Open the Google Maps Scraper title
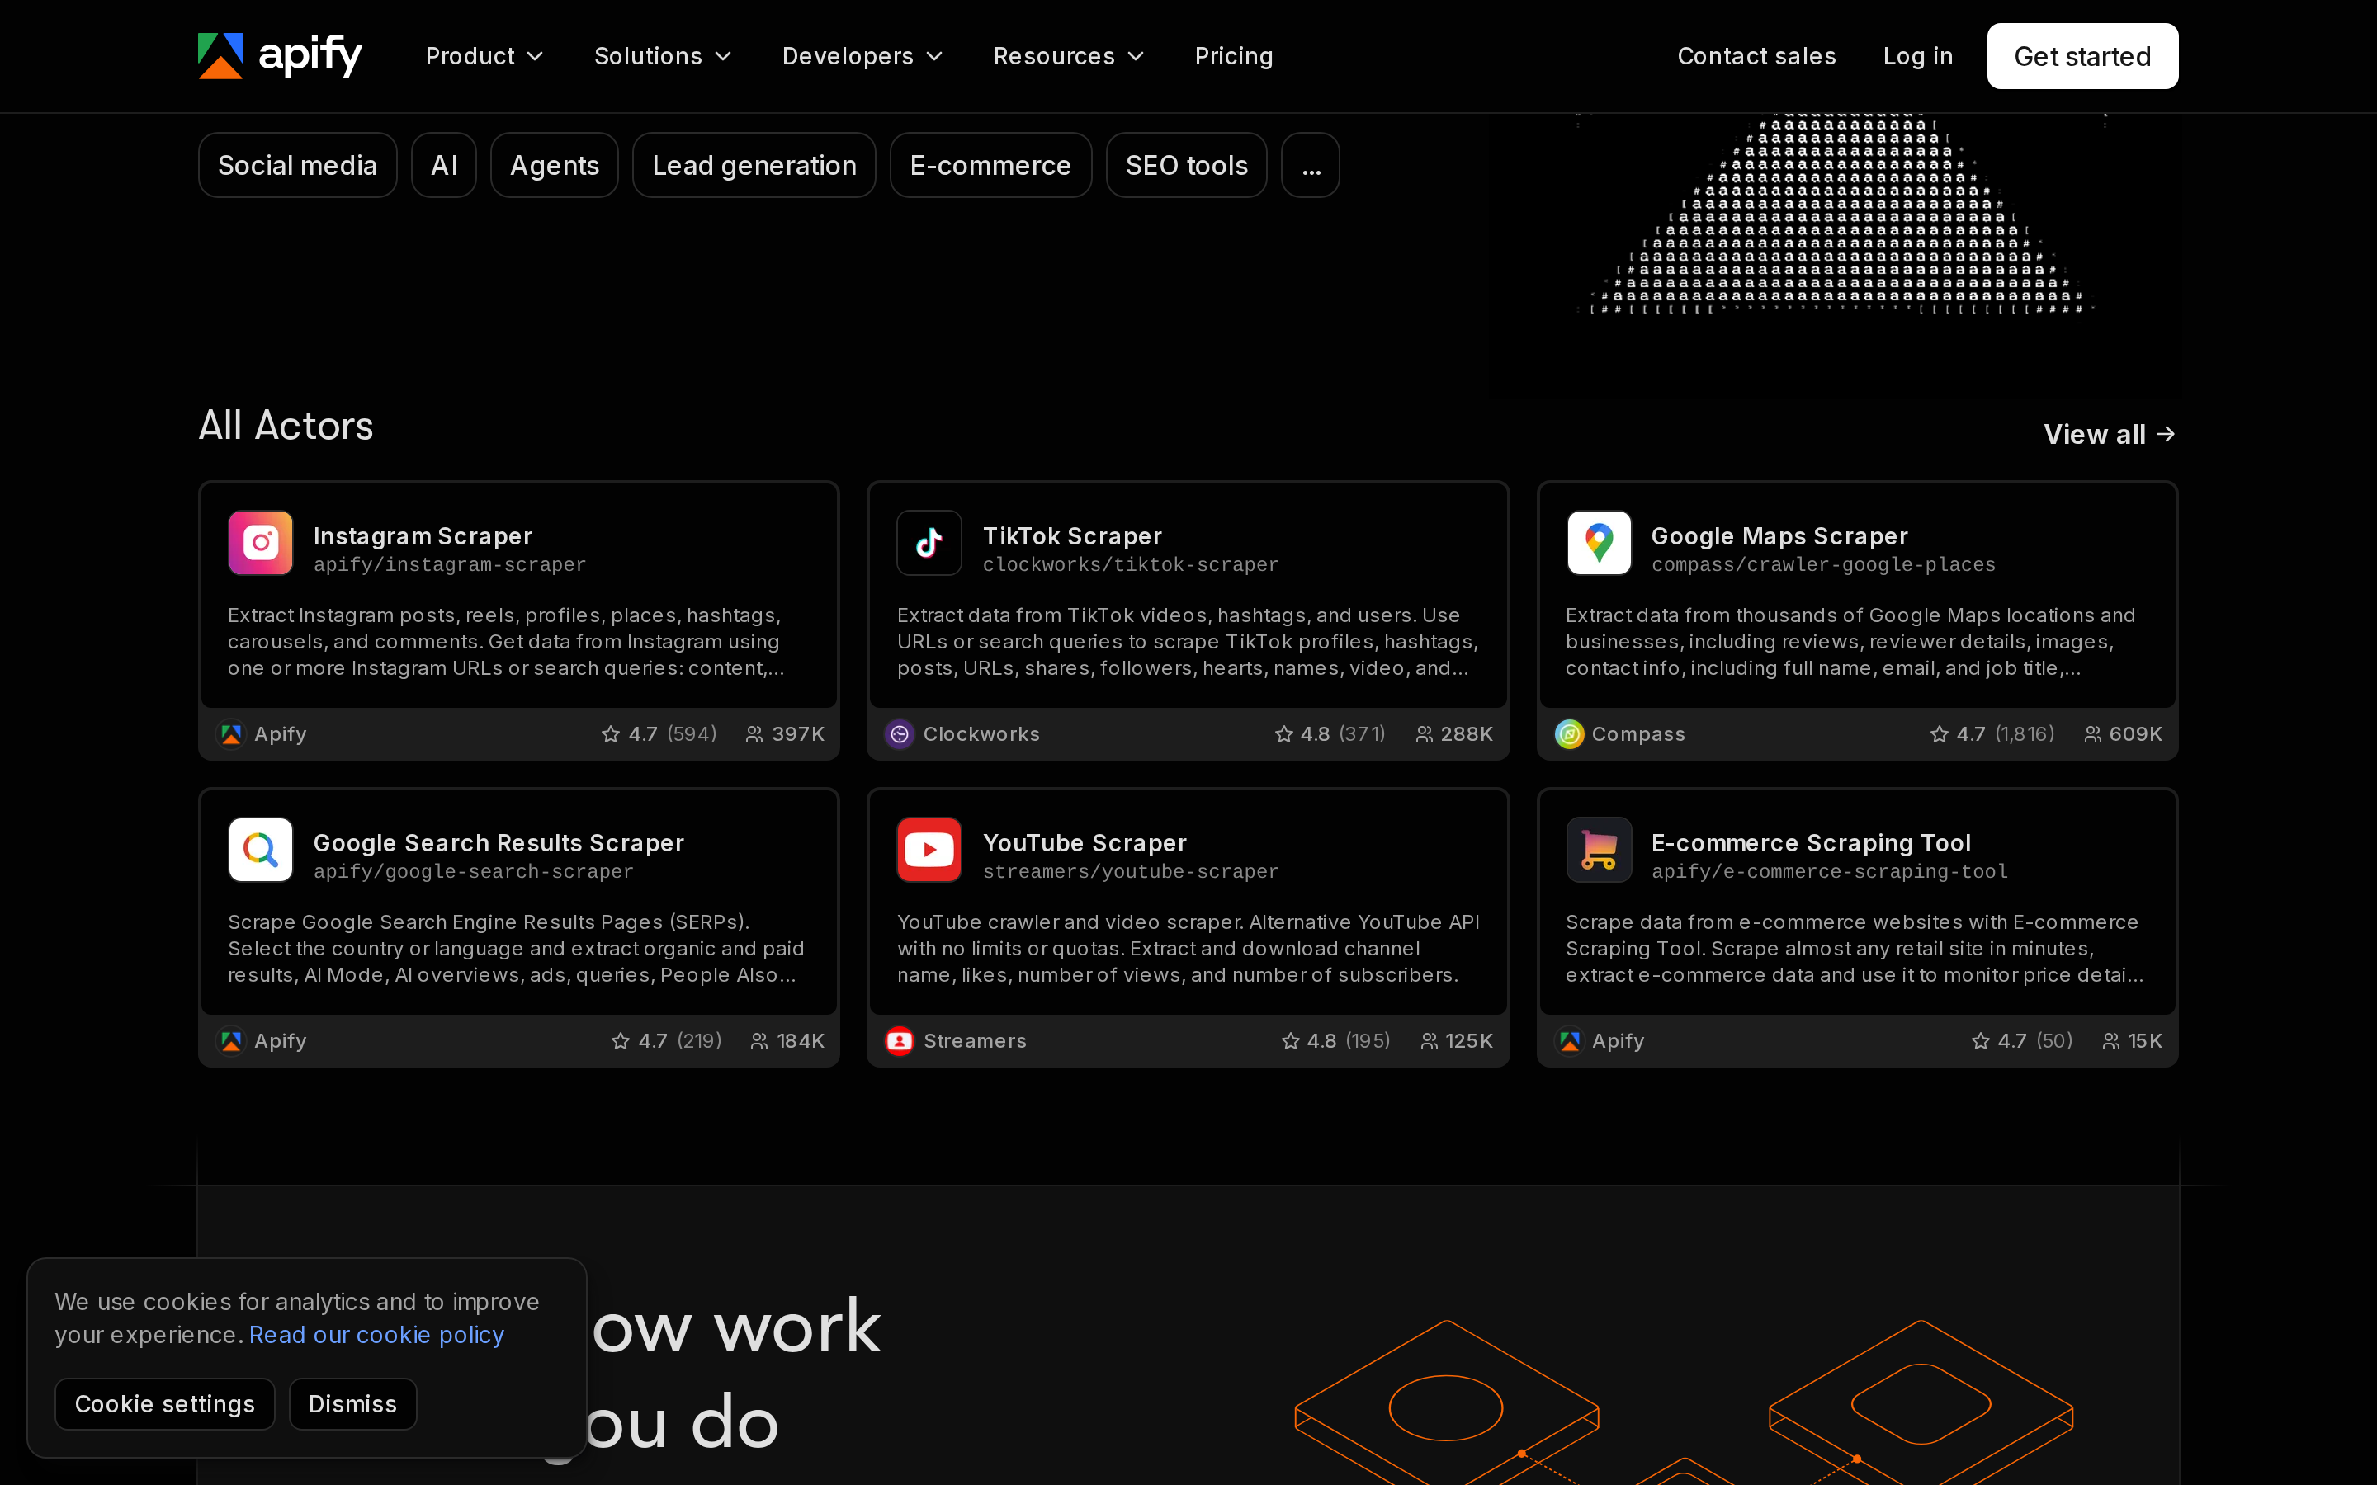This screenshot has width=2377, height=1485. click(x=1779, y=536)
